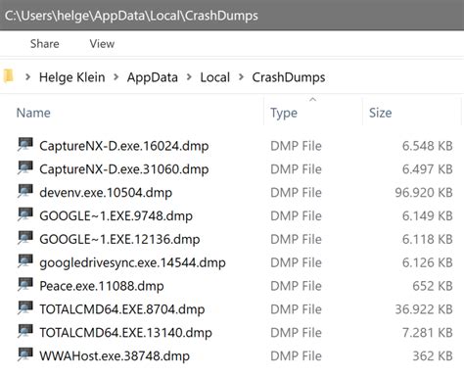Select file GOOGLE~1.EXE.9748.dmp

pos(116,216)
